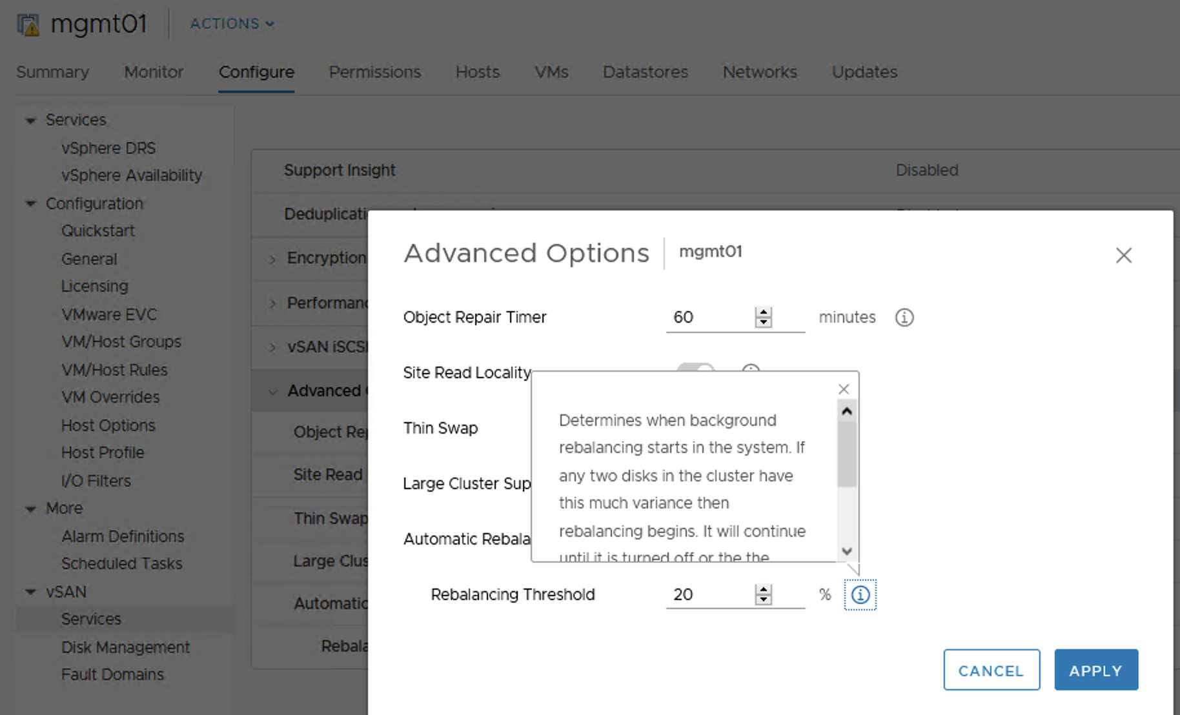The width and height of the screenshot is (1180, 715).
Task: Click tooltip scrollbar down arrow
Action: pos(847,551)
